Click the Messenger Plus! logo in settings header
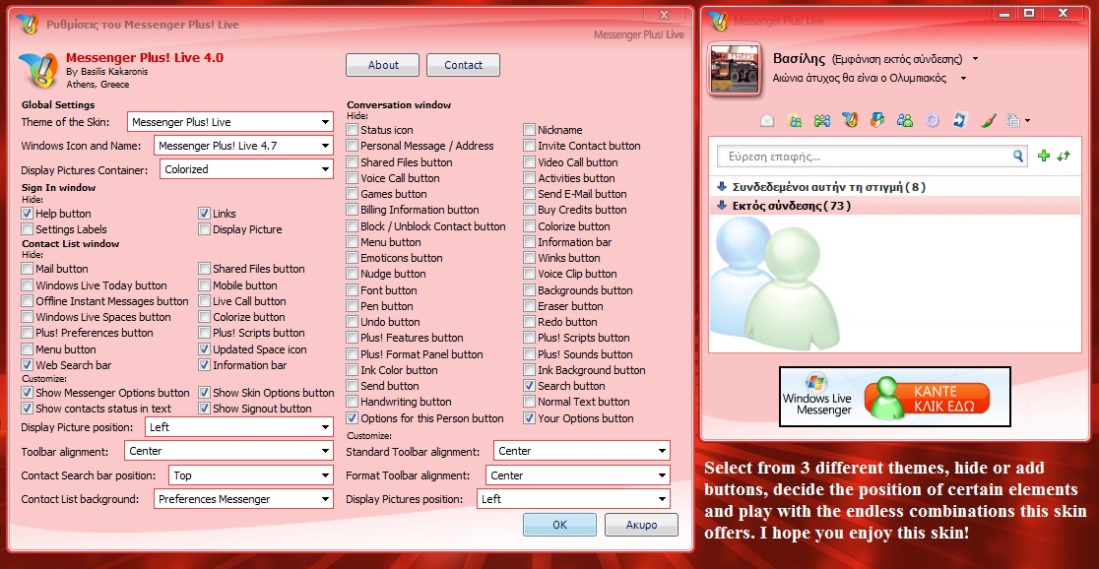1099x569 pixels. pyautogui.click(x=37, y=69)
